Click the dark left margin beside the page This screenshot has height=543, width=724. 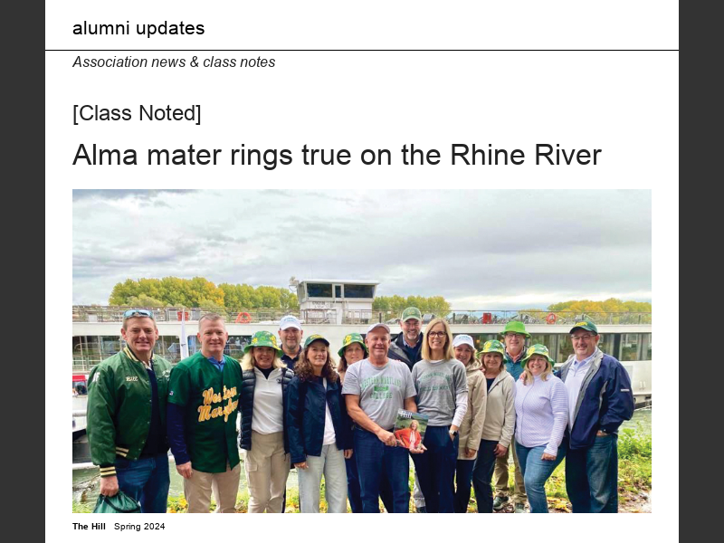pos(22,271)
